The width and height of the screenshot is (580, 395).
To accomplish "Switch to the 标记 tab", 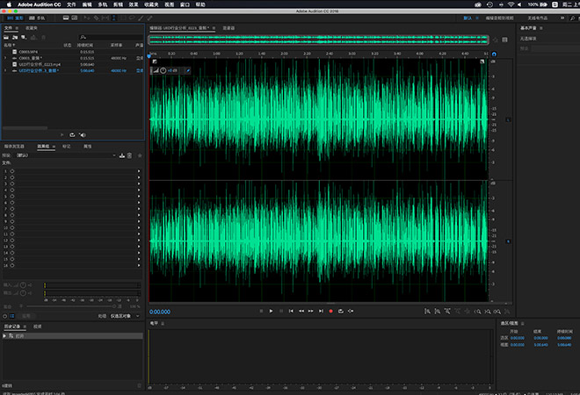I will (x=67, y=147).
